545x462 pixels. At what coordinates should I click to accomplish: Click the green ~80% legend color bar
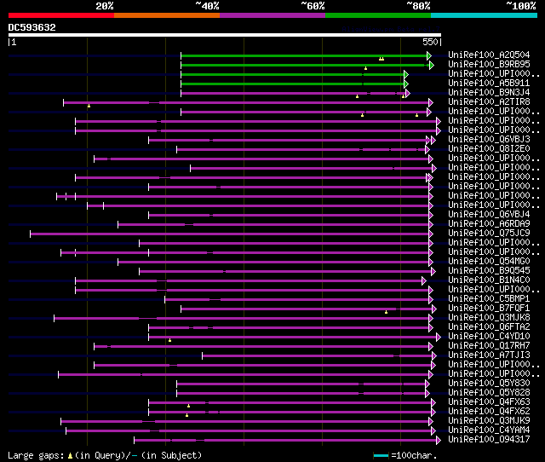coord(378,15)
